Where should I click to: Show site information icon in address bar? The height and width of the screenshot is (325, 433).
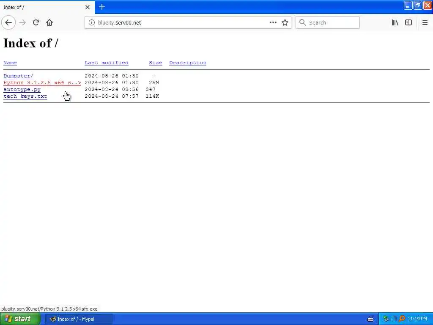[x=91, y=22]
